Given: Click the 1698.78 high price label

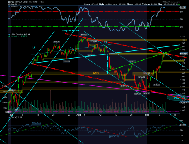Looking at the screenshot, I should click(57, 42).
